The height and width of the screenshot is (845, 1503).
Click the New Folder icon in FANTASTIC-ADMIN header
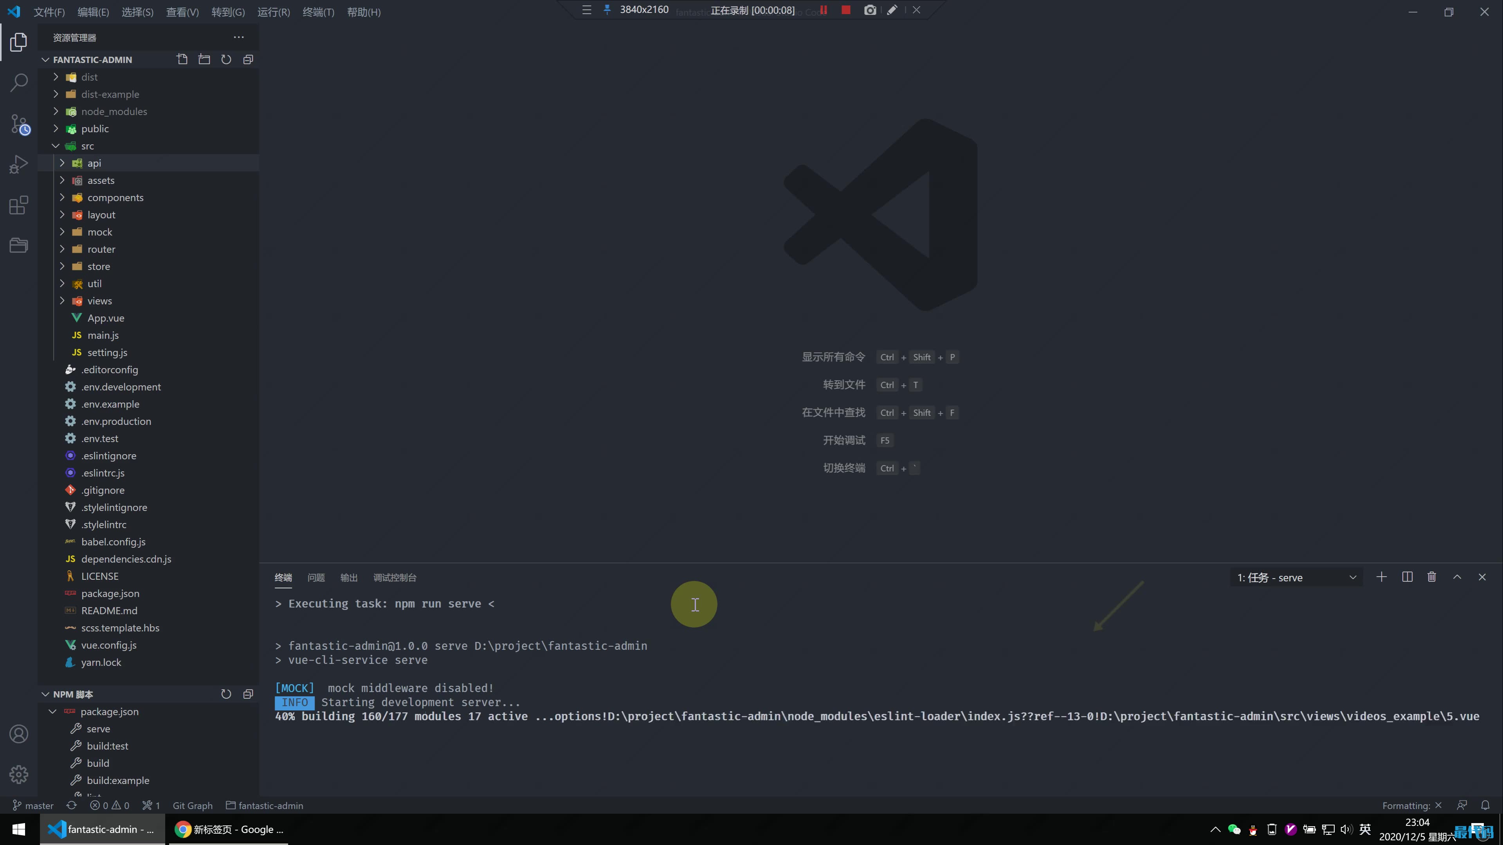(204, 59)
